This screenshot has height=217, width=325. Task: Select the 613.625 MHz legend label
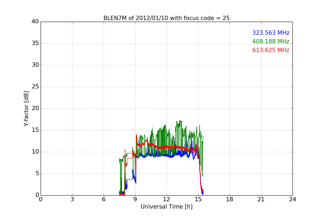[271, 50]
